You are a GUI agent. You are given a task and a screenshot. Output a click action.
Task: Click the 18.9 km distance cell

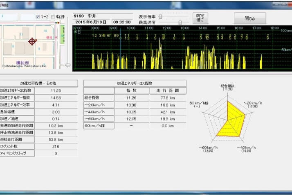168,119
